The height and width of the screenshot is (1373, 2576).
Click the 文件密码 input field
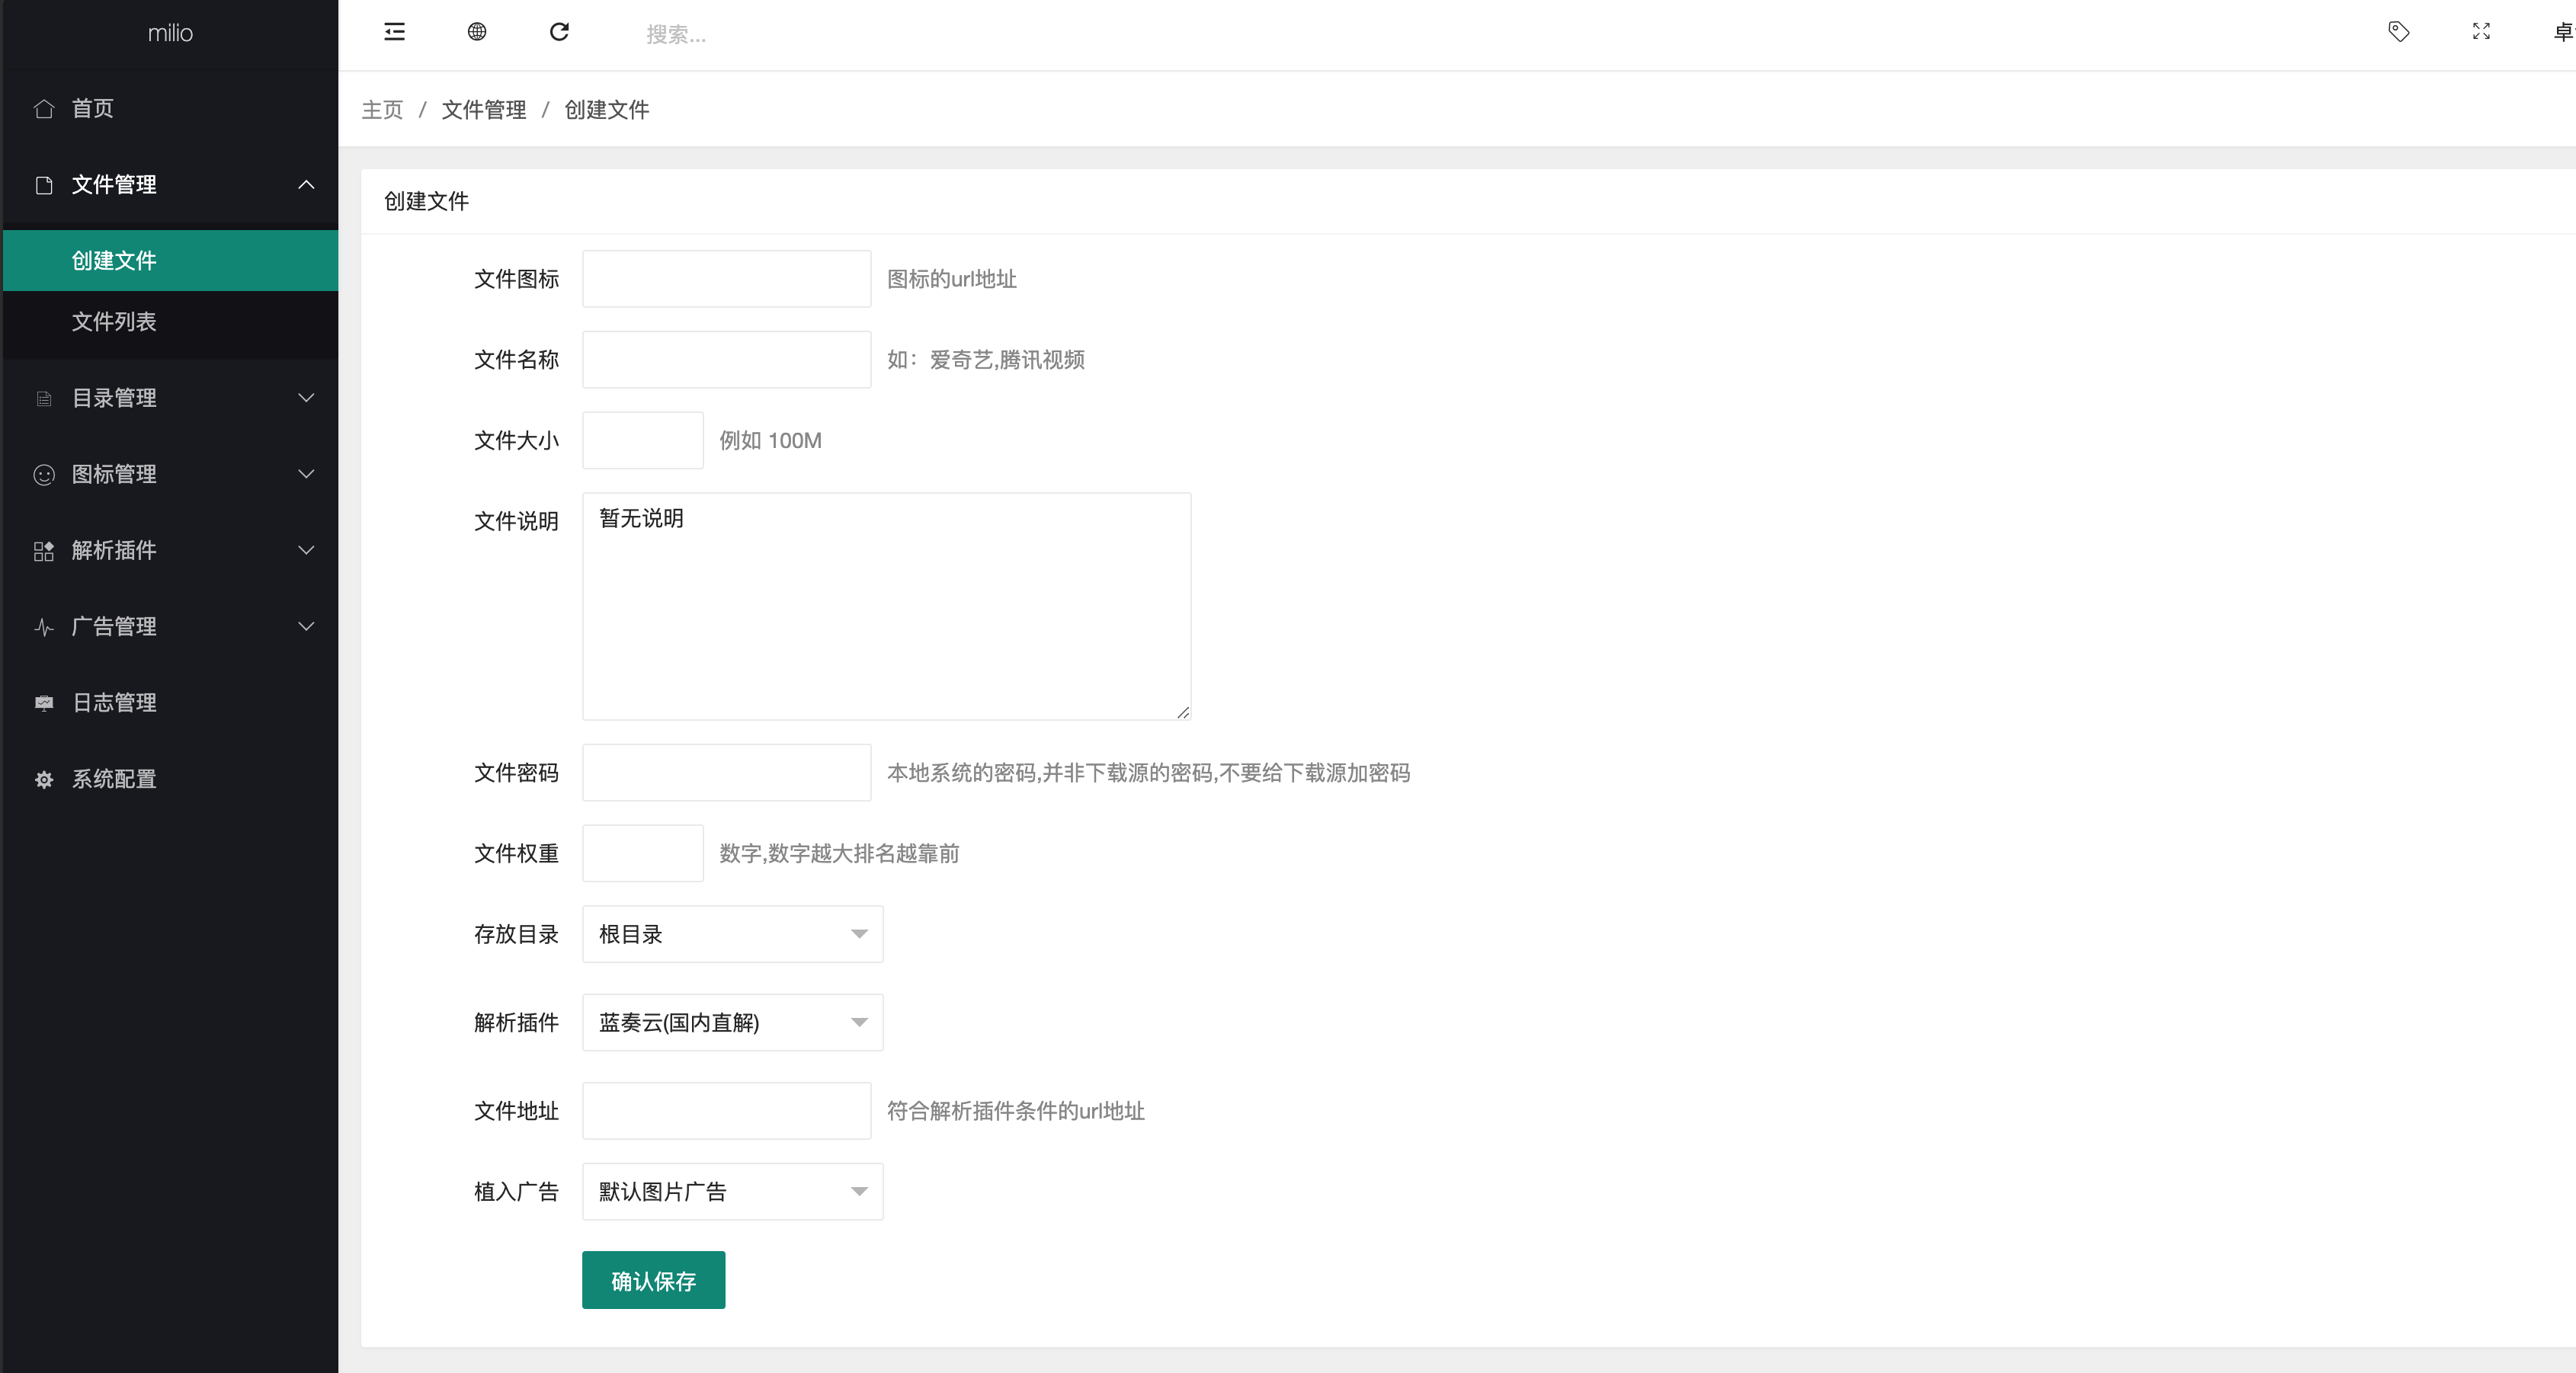(727, 773)
